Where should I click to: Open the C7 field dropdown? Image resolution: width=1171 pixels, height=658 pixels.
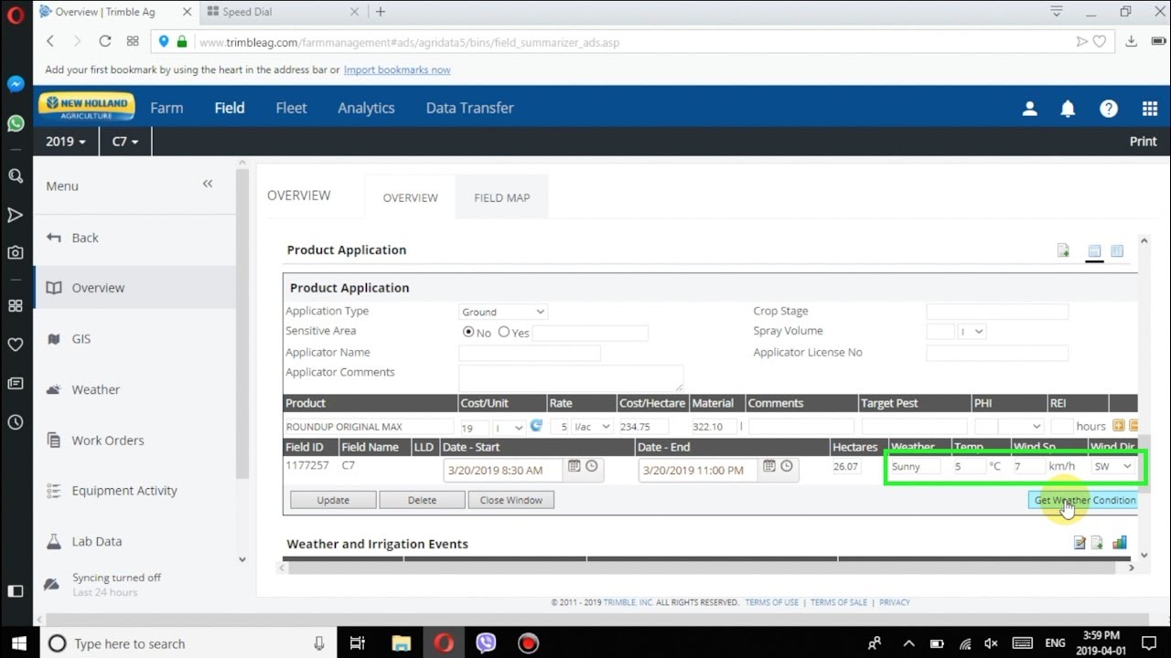pos(125,142)
